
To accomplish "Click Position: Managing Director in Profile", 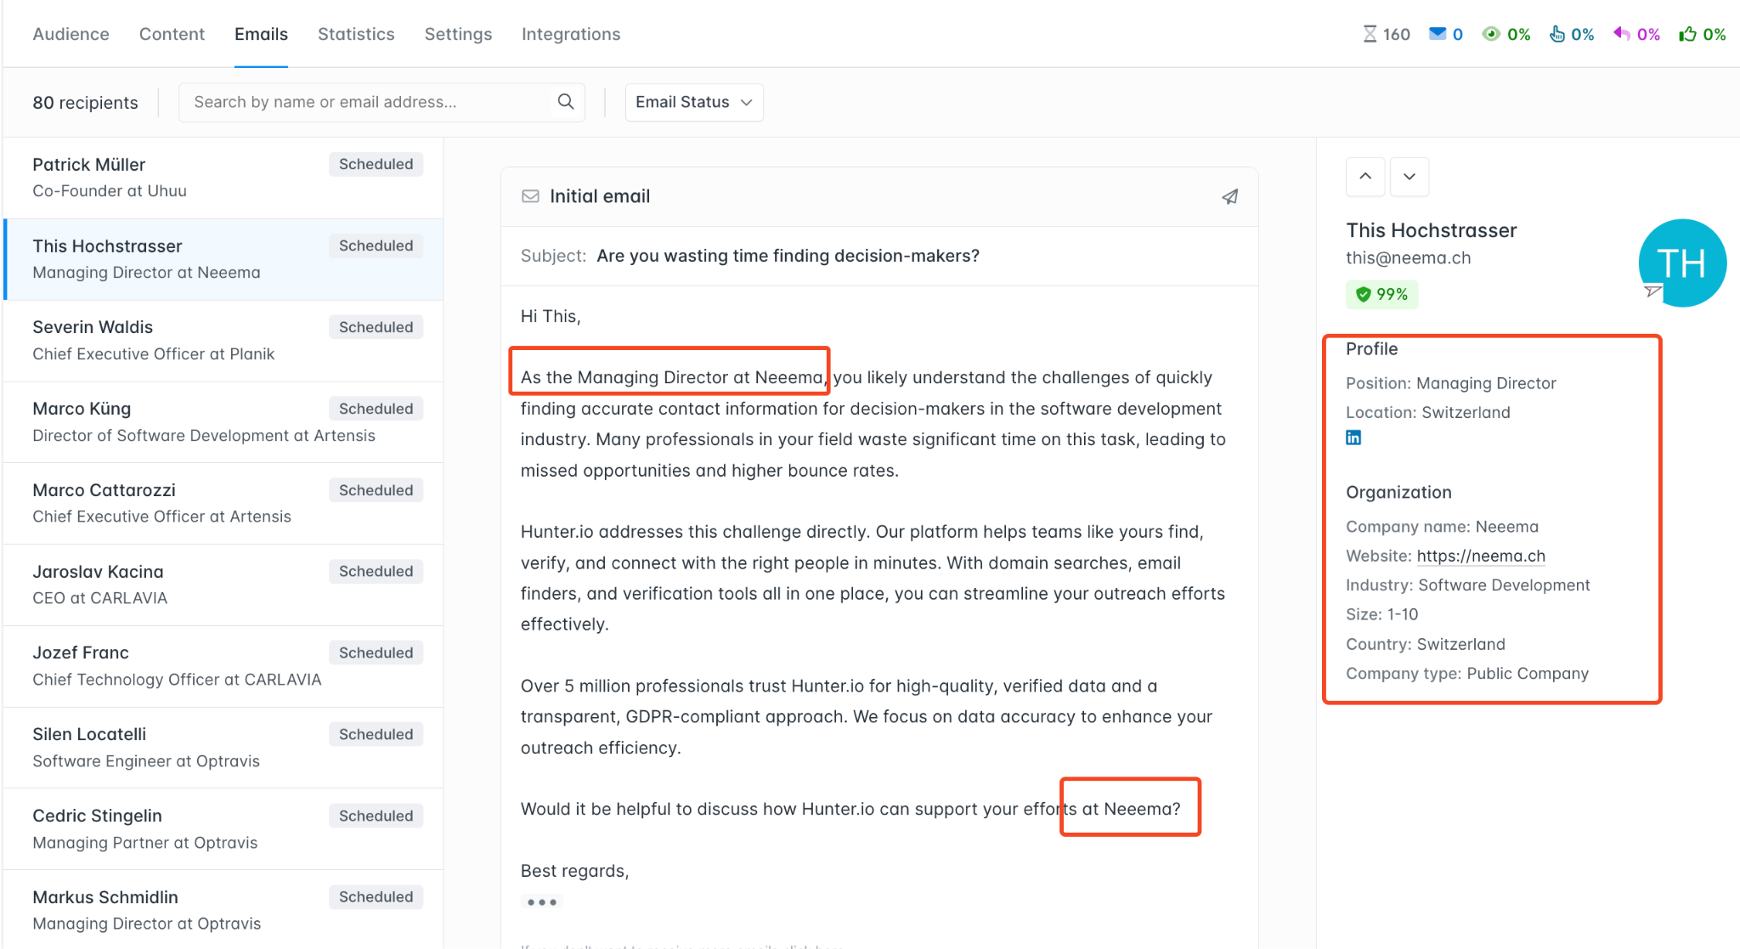I will [x=1451, y=383].
